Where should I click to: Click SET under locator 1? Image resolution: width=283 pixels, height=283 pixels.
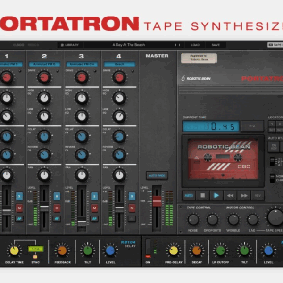pyautogui.click(x=272, y=130)
